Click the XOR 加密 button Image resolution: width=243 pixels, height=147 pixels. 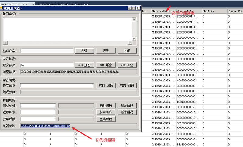coord(84,65)
